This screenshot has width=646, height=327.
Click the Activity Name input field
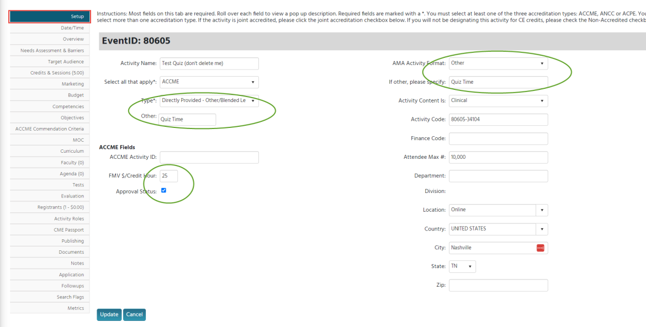click(209, 63)
